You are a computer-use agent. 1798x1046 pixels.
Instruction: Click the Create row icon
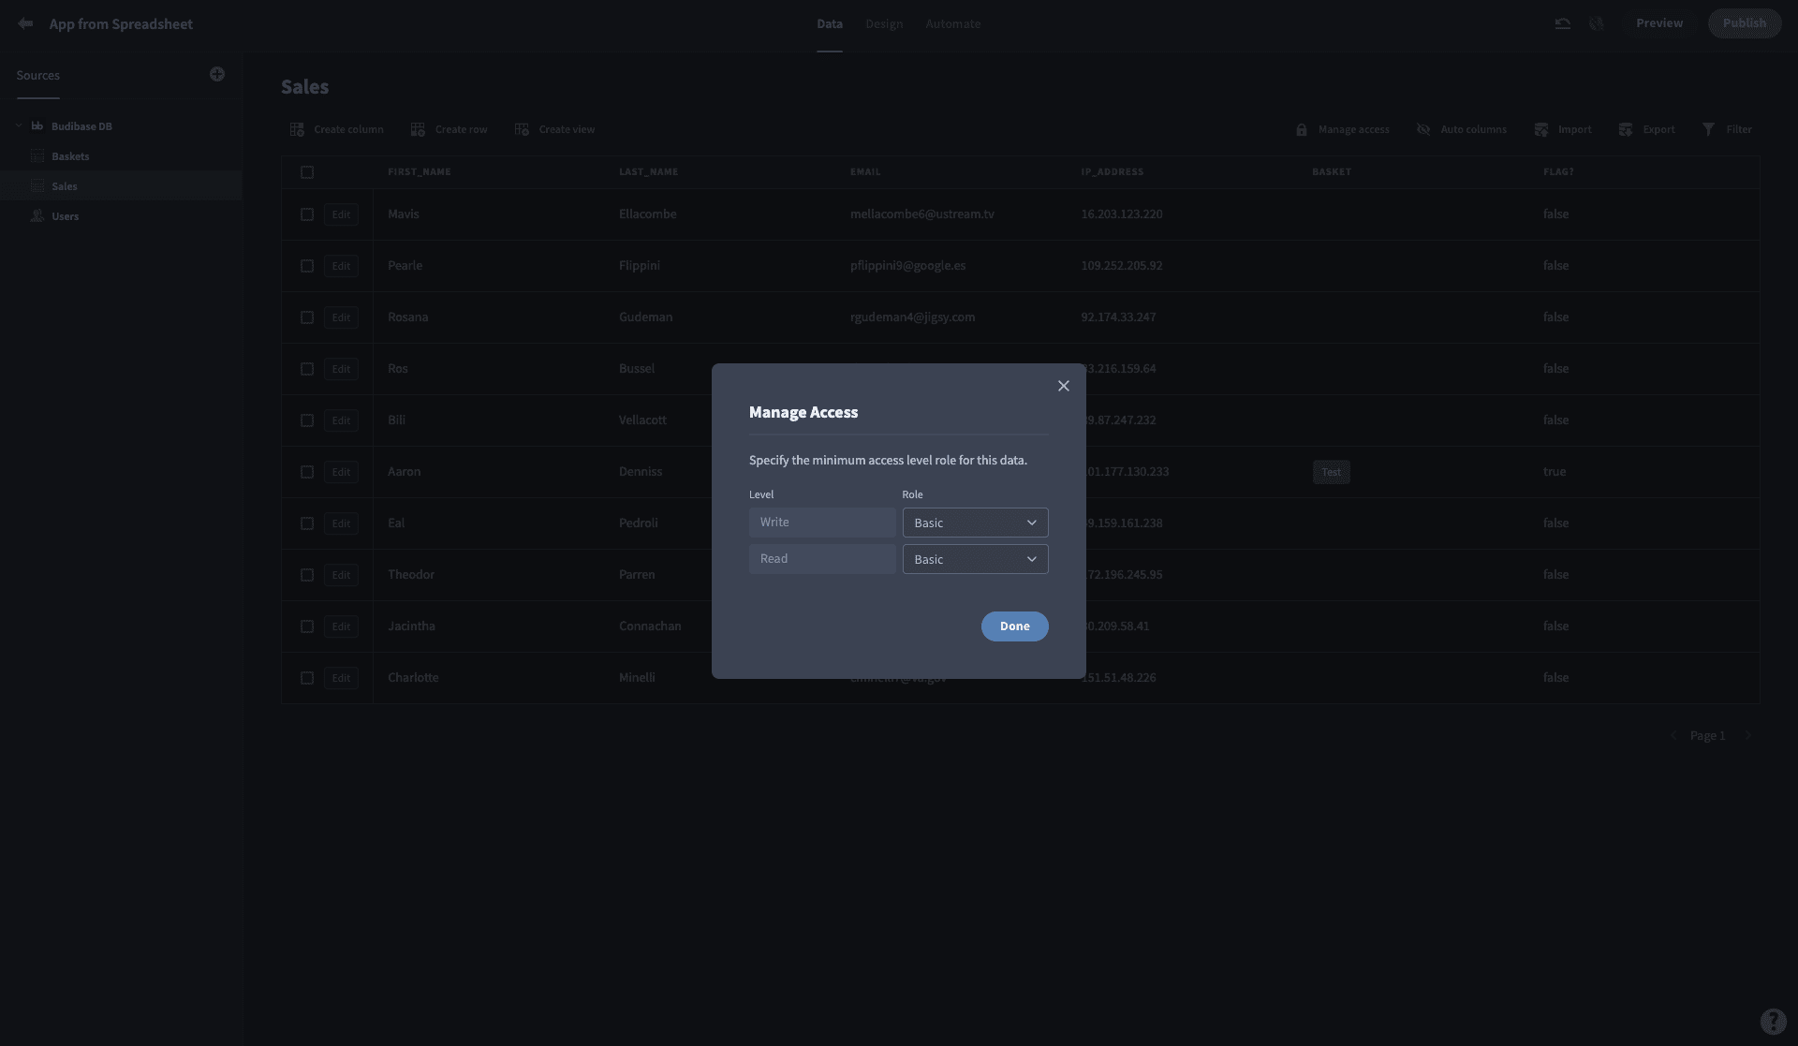point(418,129)
